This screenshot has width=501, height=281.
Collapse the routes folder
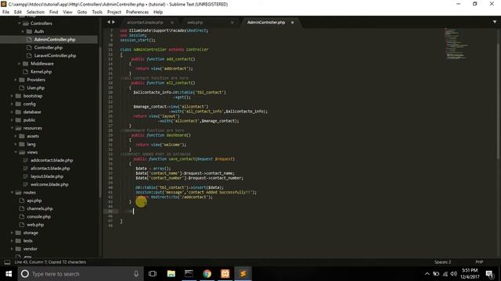tap(13, 193)
